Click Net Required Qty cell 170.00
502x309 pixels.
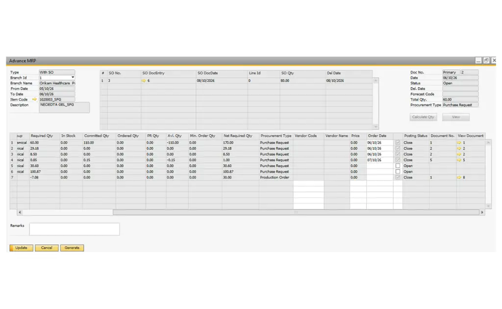click(x=240, y=143)
